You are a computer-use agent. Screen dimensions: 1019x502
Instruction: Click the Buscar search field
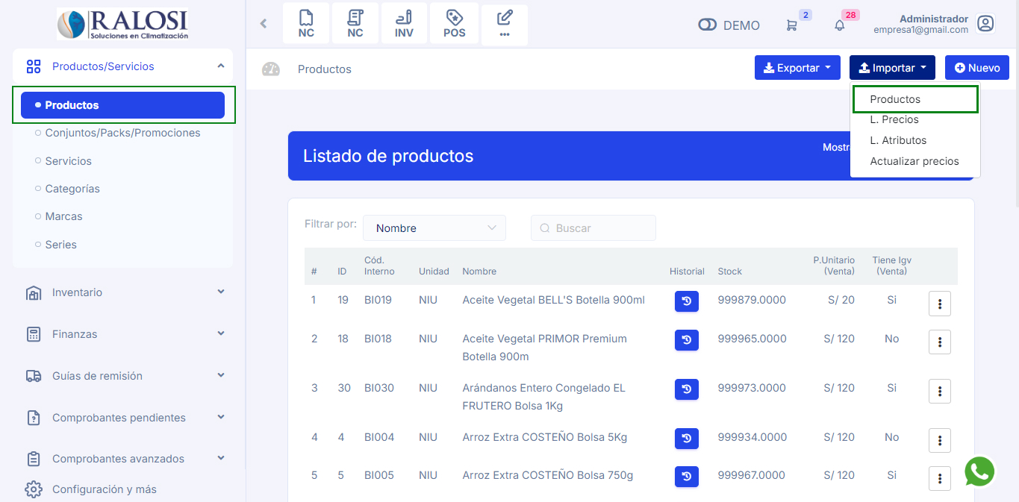[x=593, y=228]
